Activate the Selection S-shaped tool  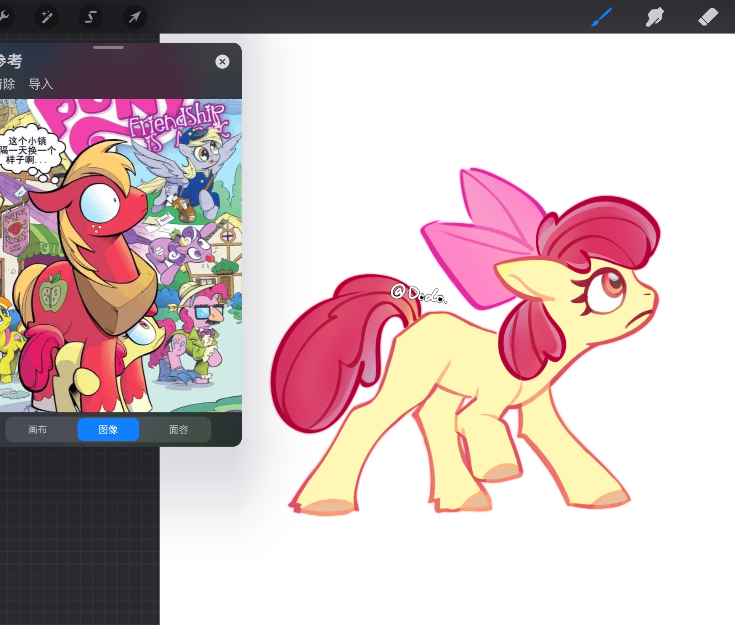(91, 17)
